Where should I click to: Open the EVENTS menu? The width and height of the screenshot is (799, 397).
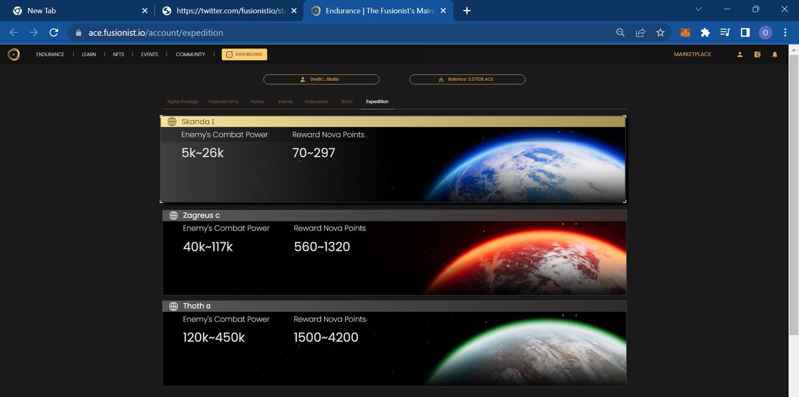[150, 55]
